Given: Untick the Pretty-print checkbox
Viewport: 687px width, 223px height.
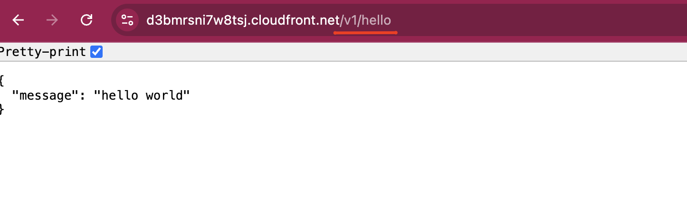Looking at the screenshot, I should click(x=96, y=52).
